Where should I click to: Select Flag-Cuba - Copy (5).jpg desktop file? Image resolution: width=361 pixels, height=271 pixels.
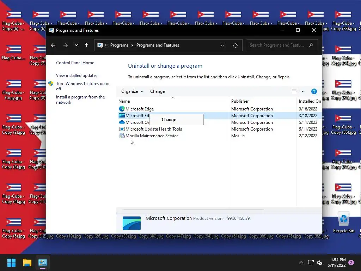13,228
